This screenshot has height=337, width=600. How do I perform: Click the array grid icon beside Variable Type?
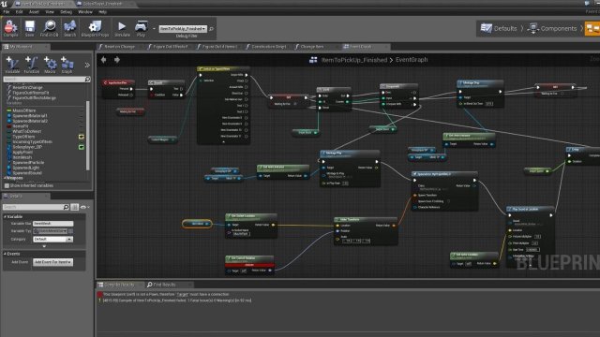71,231
